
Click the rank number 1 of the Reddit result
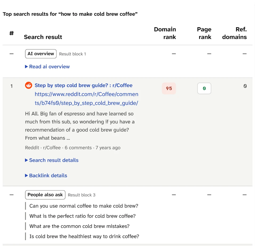(11, 86)
